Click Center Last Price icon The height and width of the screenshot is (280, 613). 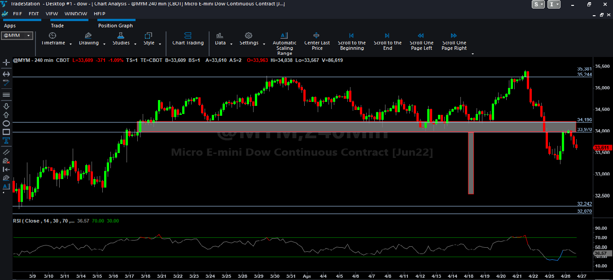pos(316,36)
